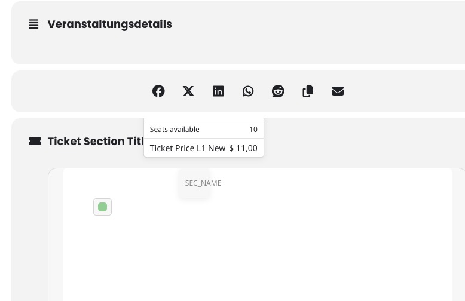Click the list icon beside Veranstaltungsdetails
Image resolution: width=465 pixels, height=301 pixels.
(x=33, y=24)
